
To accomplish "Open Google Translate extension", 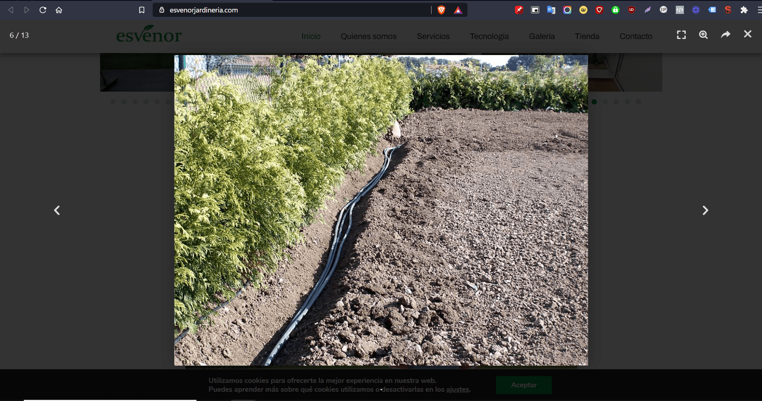I will tap(551, 10).
